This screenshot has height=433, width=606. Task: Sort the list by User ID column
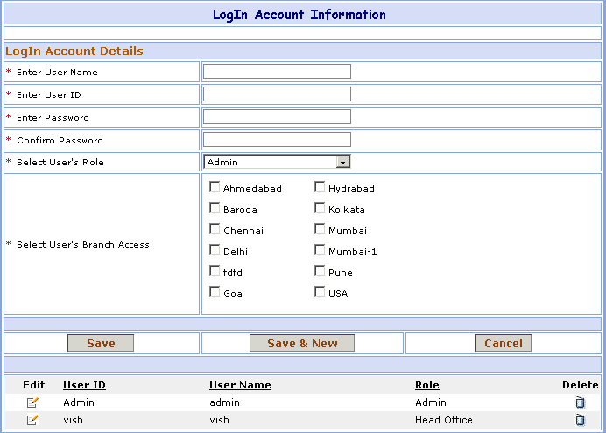click(x=84, y=385)
